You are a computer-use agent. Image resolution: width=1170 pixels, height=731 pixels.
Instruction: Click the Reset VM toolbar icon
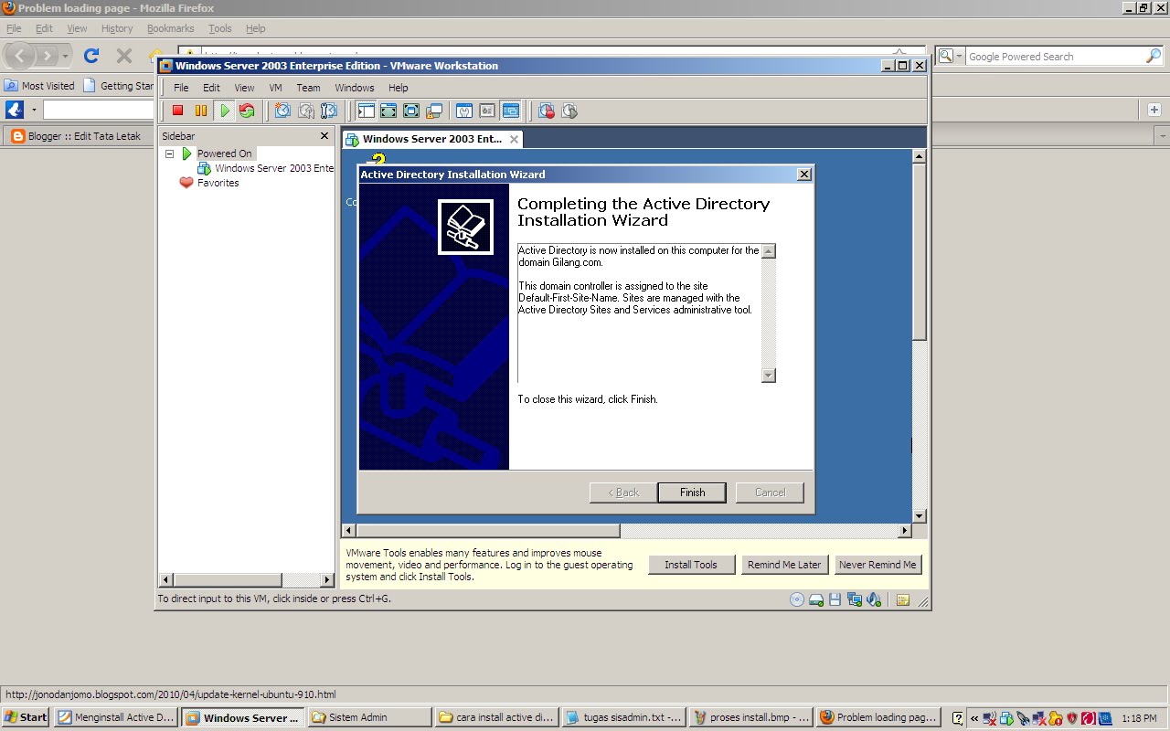[247, 111]
